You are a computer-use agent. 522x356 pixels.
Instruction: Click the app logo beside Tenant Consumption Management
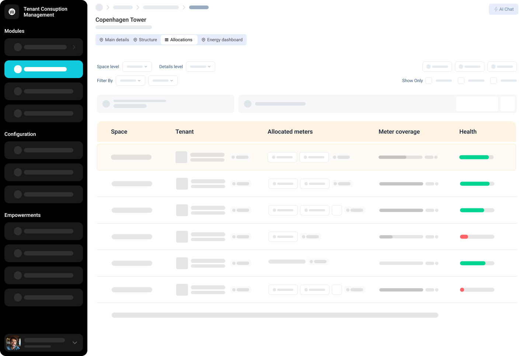pos(12,12)
